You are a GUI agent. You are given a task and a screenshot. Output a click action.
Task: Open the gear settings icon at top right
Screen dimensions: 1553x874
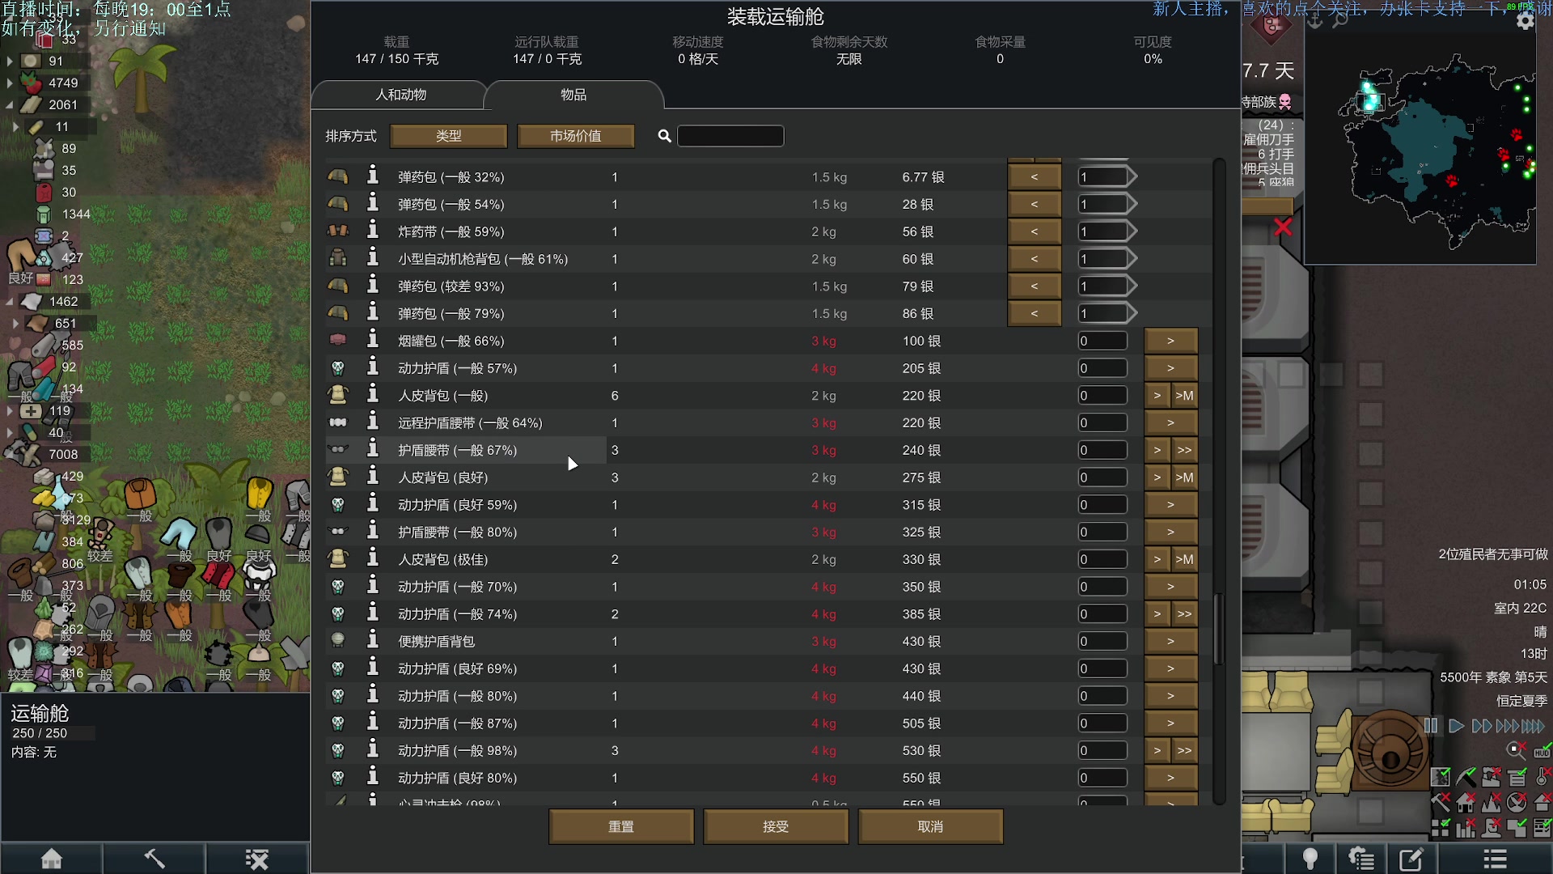tap(1525, 21)
